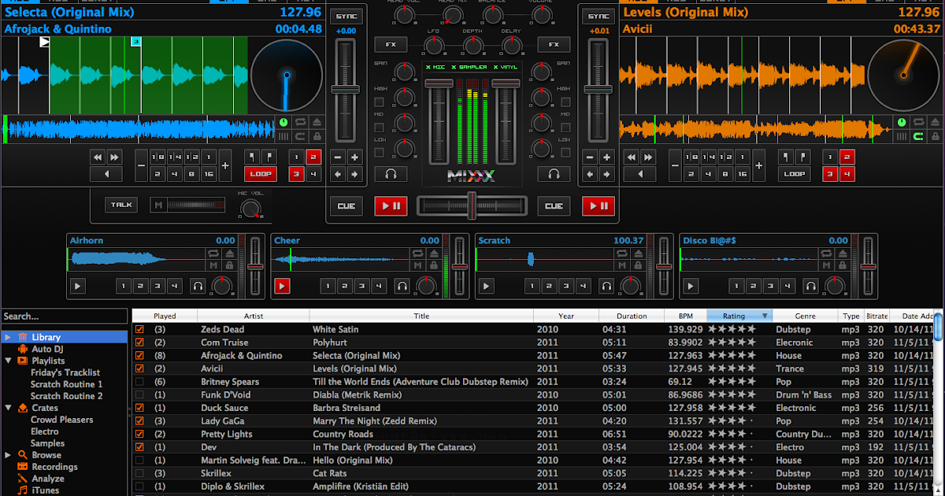This screenshot has height=496, width=945.
Task: Click left deck reverse playback arrow
Action: pos(106,174)
